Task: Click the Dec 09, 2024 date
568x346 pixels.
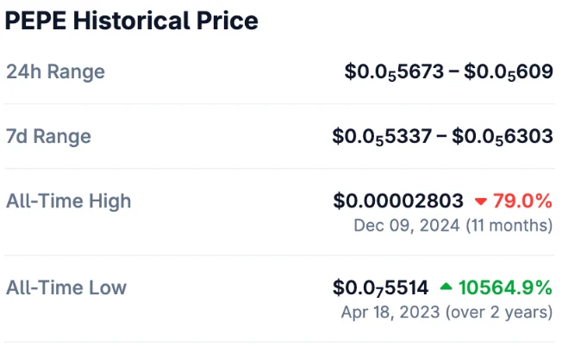Action: pos(407,226)
